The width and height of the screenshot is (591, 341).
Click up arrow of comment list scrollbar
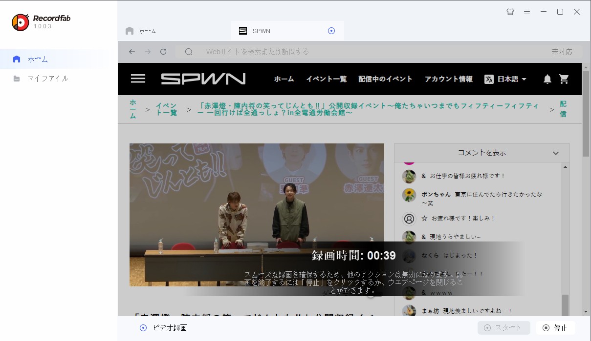click(x=566, y=167)
